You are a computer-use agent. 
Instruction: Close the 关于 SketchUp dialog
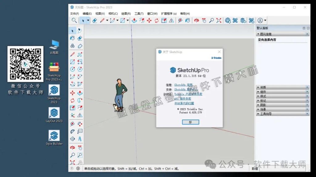click(x=219, y=52)
